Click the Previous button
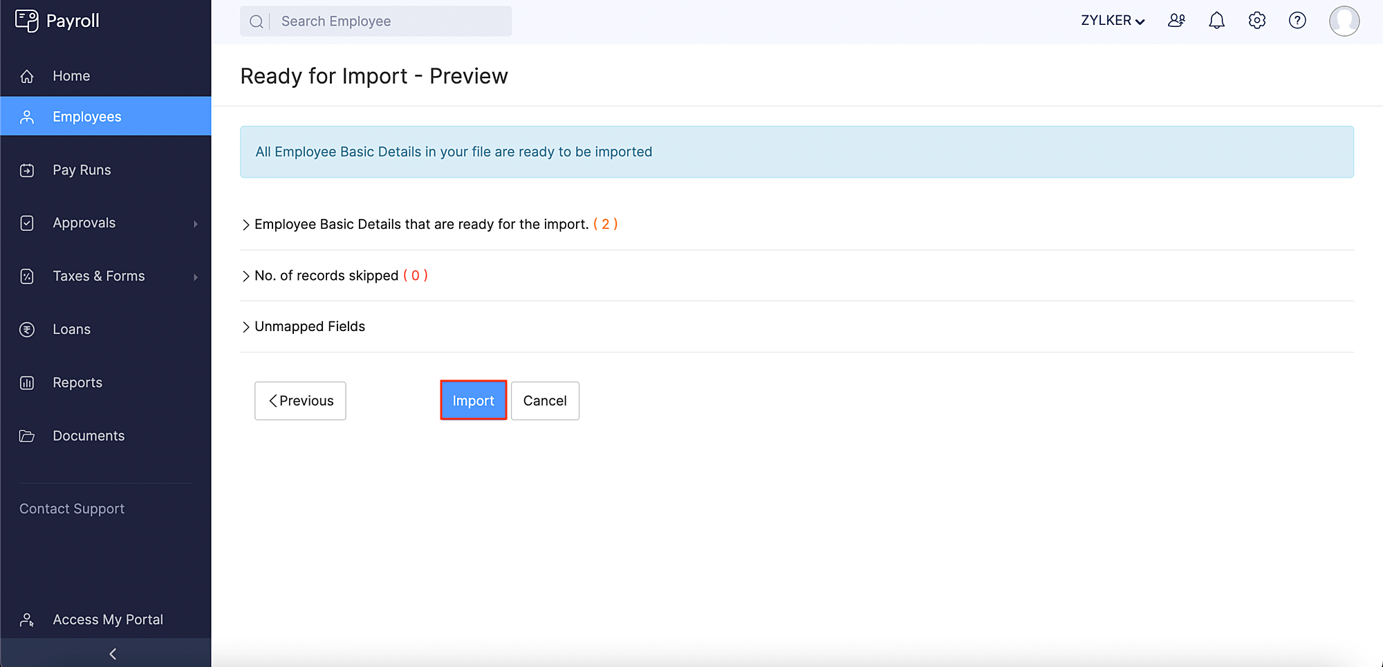The height and width of the screenshot is (667, 1383). click(299, 400)
